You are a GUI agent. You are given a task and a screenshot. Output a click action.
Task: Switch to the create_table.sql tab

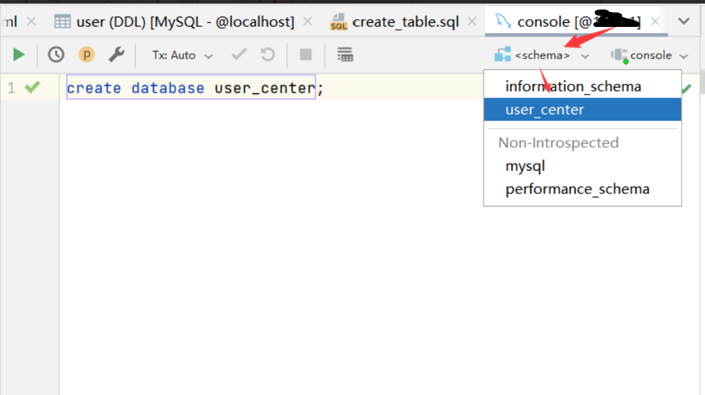coord(405,22)
